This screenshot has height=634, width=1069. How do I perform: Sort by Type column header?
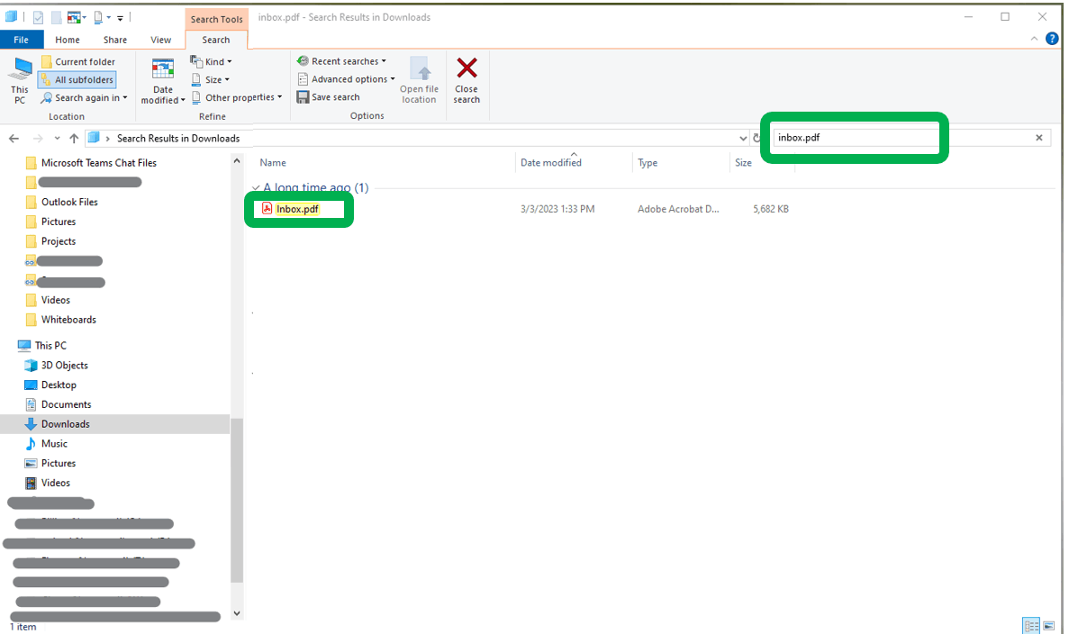point(648,162)
